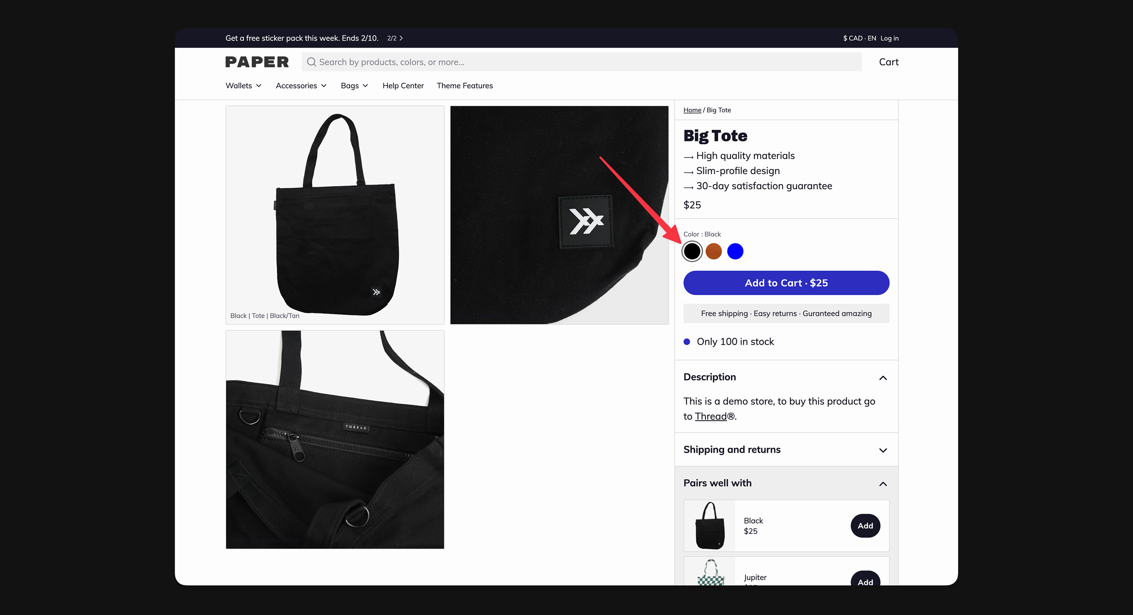Select the blue color swatch
Viewport: 1133px width, 615px height.
735,251
